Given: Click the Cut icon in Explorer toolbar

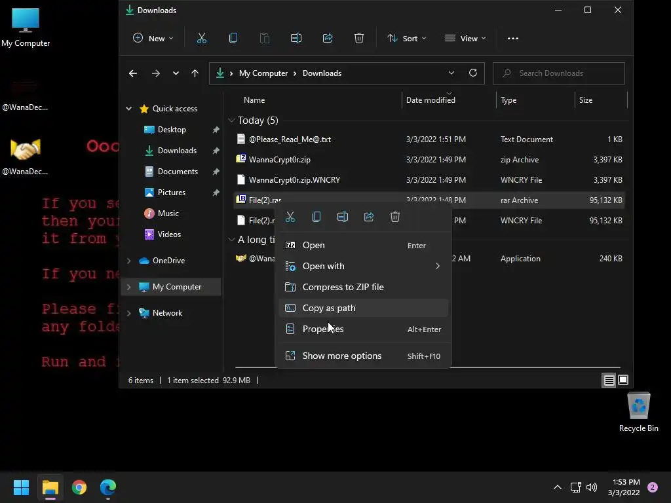Looking at the screenshot, I should 202,39.
